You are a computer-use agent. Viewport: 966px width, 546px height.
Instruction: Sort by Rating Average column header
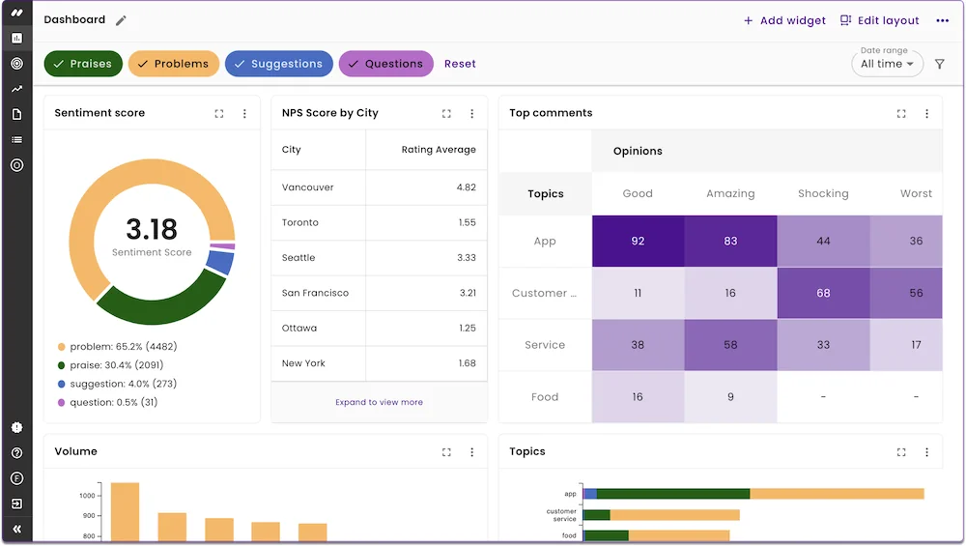439,150
